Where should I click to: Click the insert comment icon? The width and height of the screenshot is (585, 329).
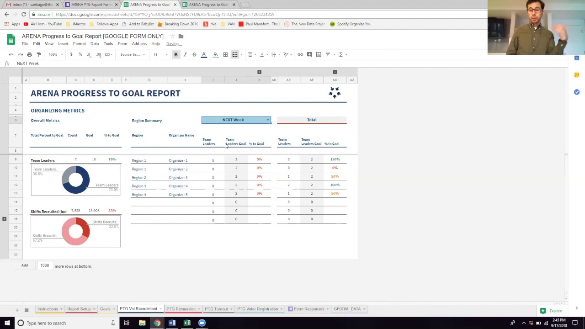coord(309,54)
